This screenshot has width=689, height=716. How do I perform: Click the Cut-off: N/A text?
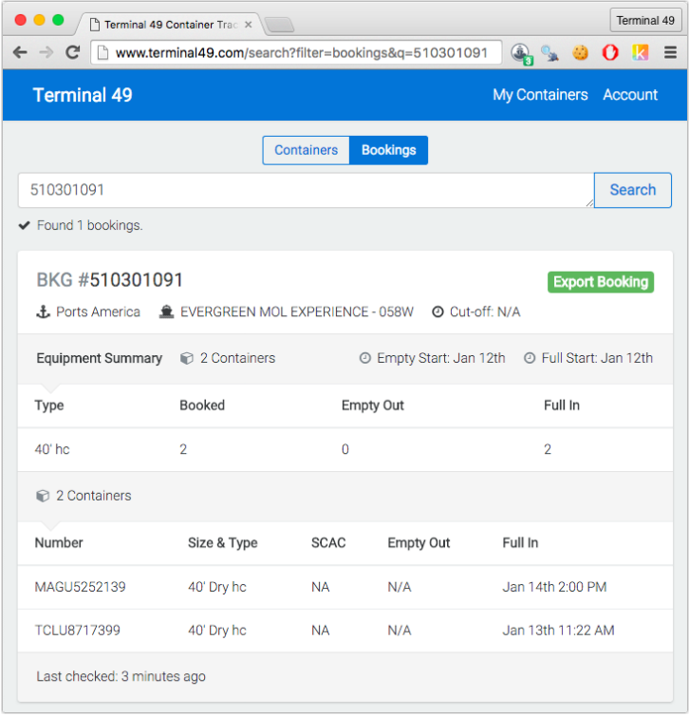coord(485,311)
